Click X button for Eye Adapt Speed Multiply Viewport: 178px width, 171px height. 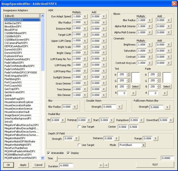(85, 17)
